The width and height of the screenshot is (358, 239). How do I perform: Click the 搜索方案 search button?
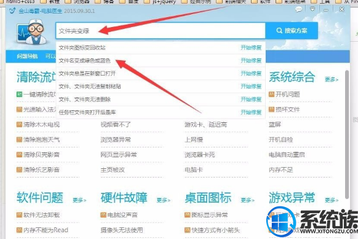292,31
